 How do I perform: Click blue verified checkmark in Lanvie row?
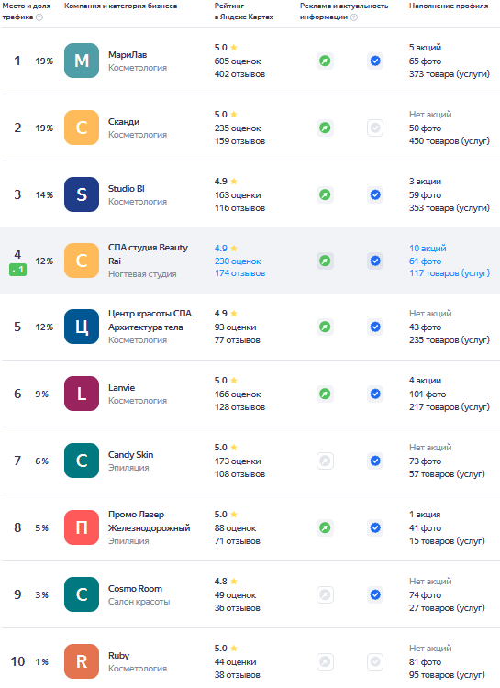coord(375,394)
